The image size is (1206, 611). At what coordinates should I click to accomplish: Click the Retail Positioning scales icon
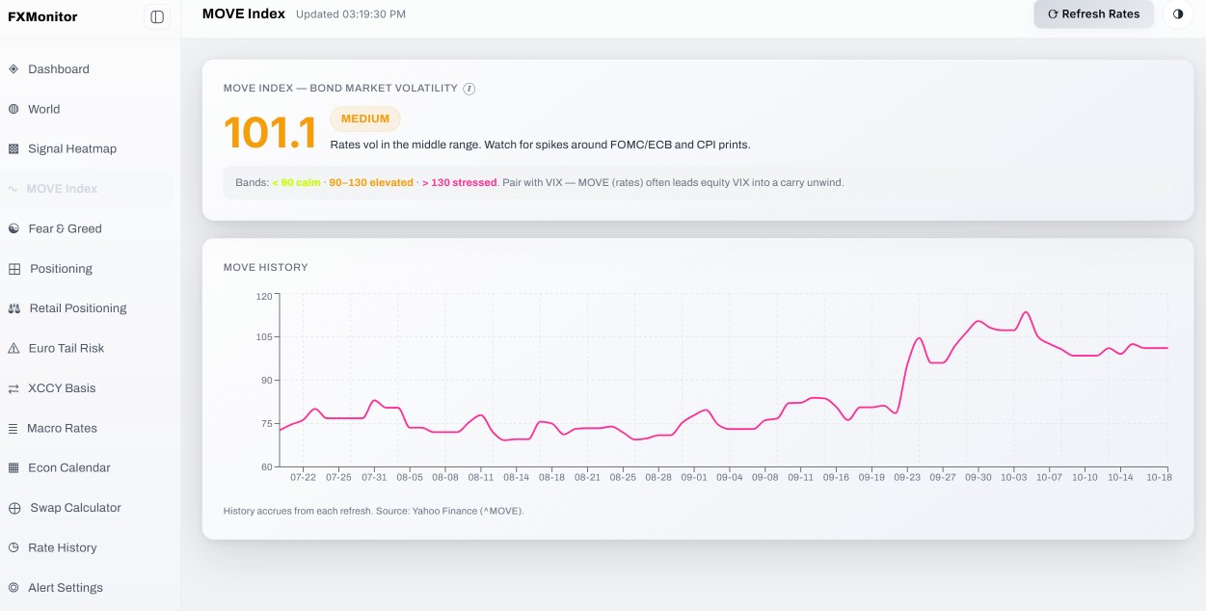tap(14, 308)
